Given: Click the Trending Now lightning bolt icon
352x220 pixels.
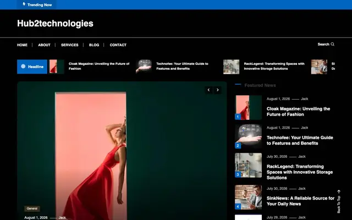Looking at the screenshot, I should click(x=24, y=4).
